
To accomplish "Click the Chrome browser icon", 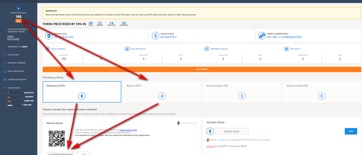I will [x=208, y=140].
